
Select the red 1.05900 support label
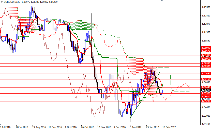[x=206, y=93]
